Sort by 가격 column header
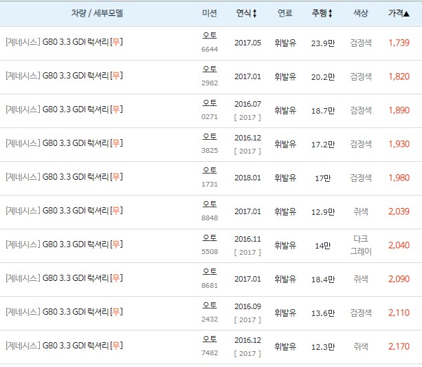Image resolution: width=422 pixels, height=367 pixels. coord(399,13)
